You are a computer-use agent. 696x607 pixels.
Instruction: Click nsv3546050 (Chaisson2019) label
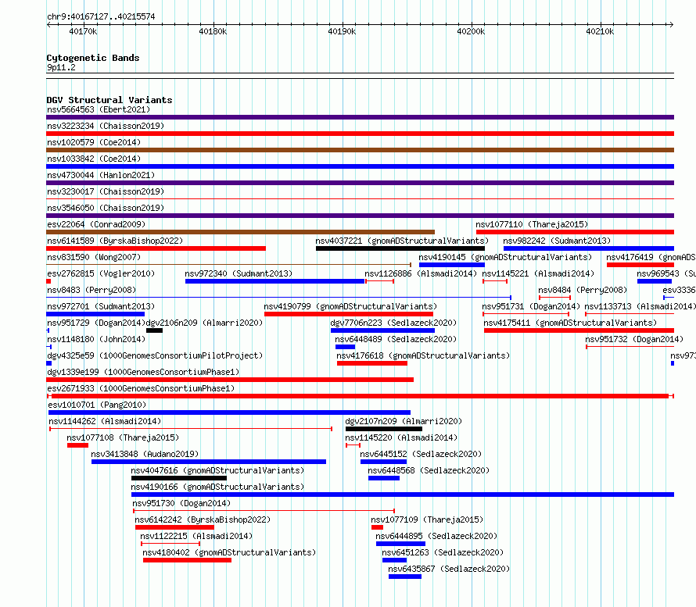(106, 208)
